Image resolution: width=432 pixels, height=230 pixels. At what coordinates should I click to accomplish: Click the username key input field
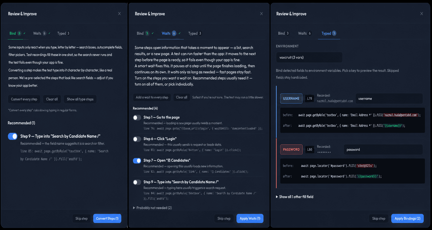[389, 99]
